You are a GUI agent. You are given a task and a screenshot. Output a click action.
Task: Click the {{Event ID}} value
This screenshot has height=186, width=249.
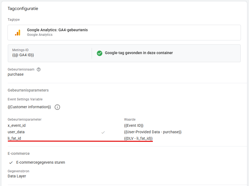[x=134, y=125]
